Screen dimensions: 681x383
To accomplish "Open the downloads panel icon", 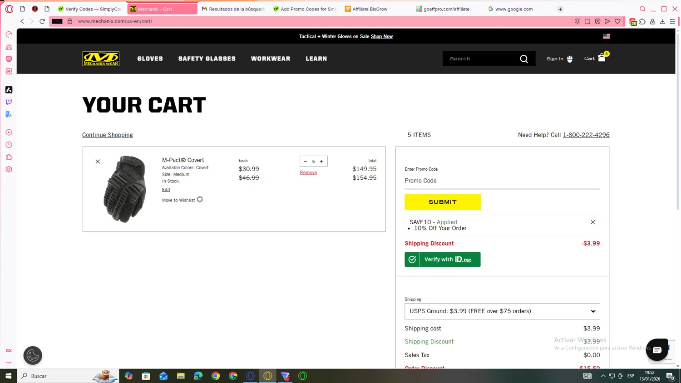I will (662, 21).
